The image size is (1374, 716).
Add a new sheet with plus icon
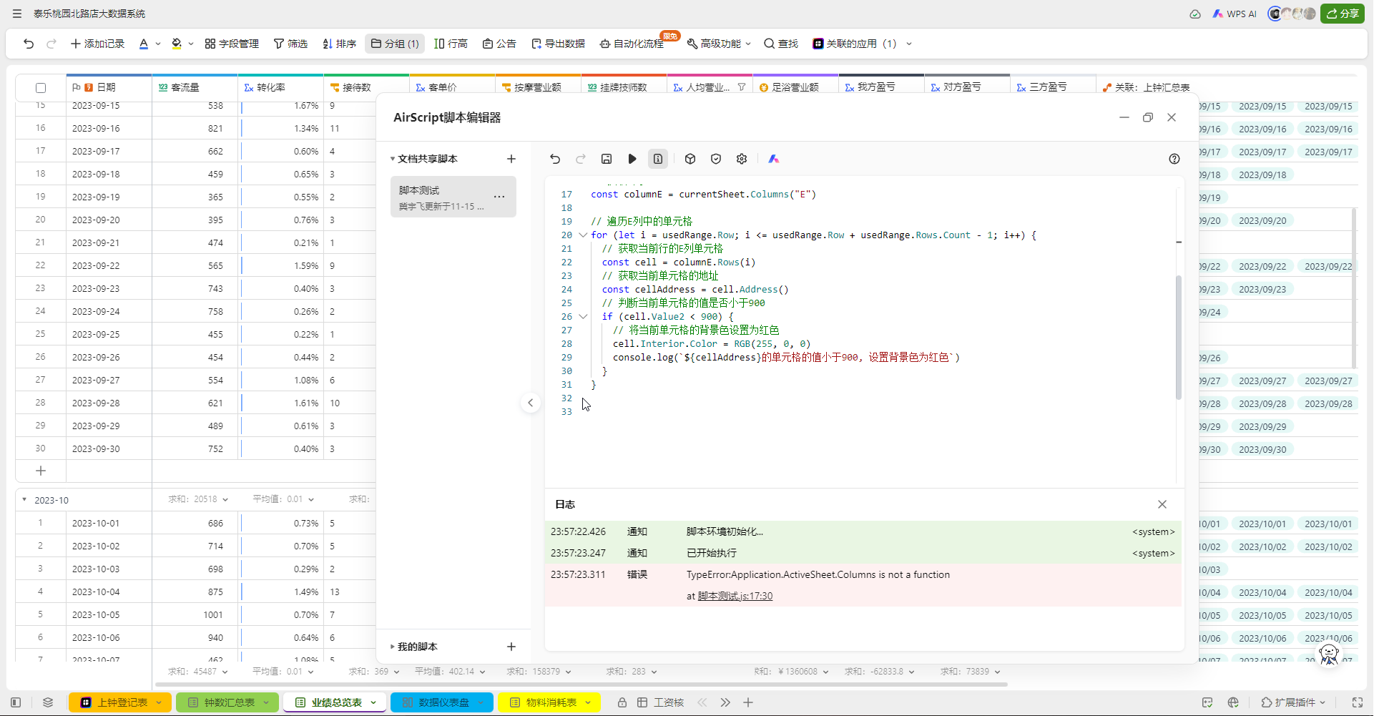(748, 702)
